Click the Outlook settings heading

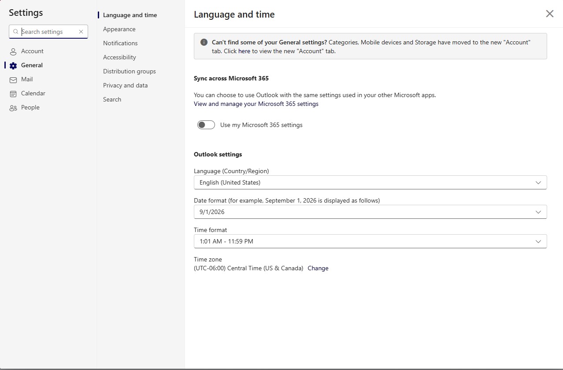coord(218,154)
